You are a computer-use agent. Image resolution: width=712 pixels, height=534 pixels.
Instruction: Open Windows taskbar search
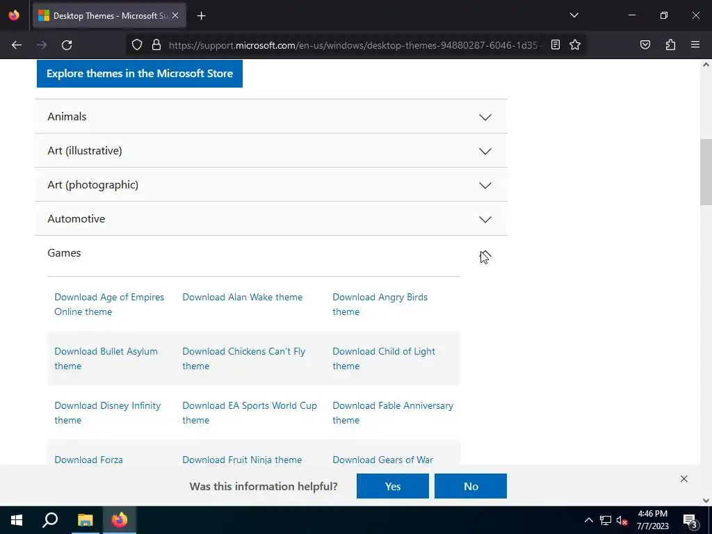tap(50, 520)
